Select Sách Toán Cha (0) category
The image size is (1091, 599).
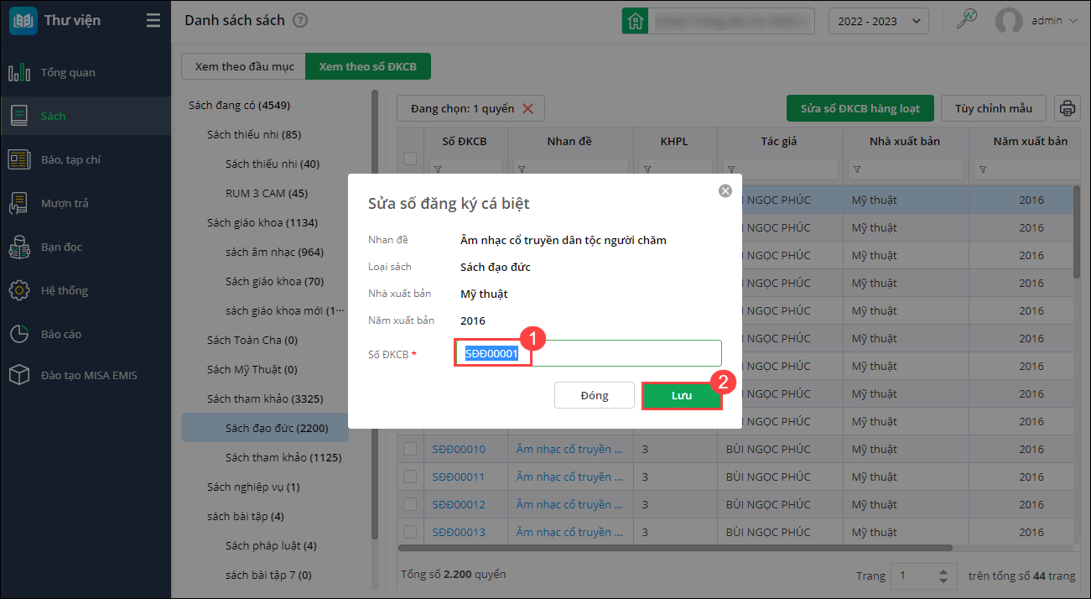252,340
